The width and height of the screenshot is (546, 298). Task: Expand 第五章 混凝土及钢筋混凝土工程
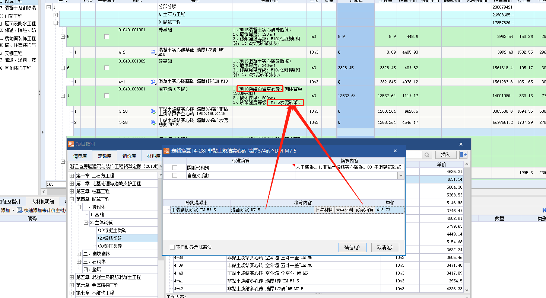72,277
